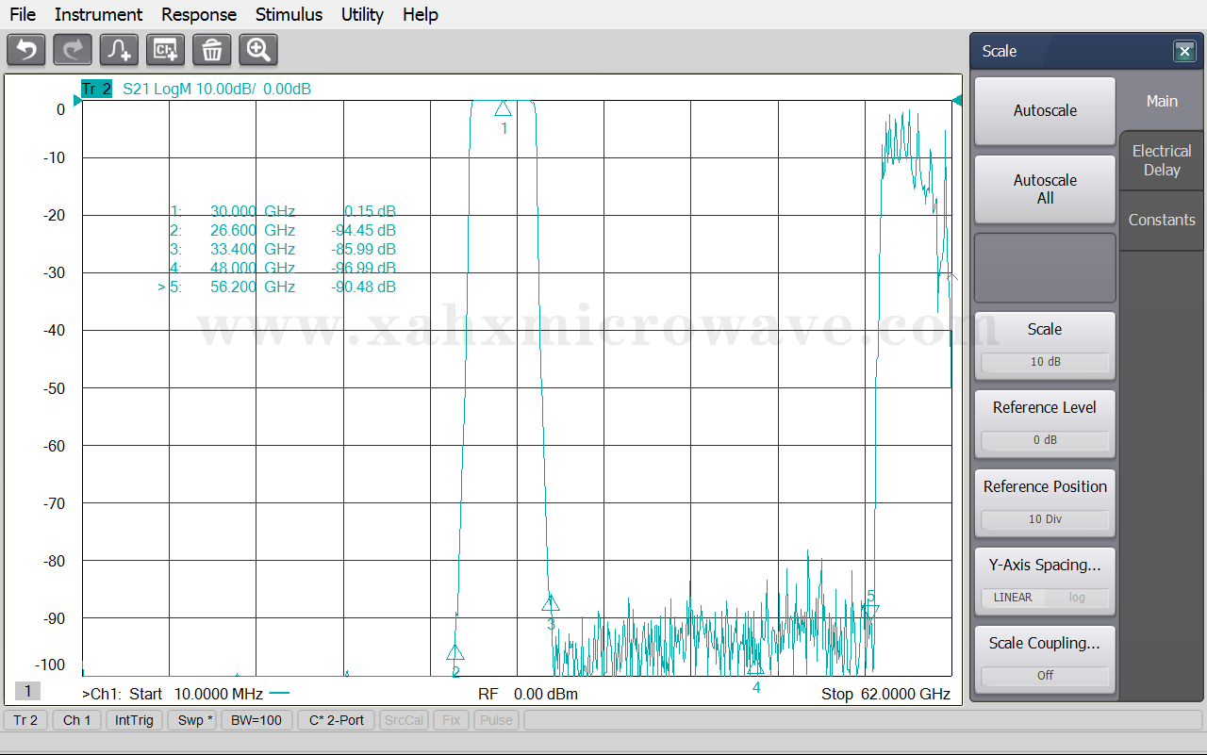The width and height of the screenshot is (1207, 755).
Task: Select marker 1 triangle at passband peak
Action: [503, 108]
